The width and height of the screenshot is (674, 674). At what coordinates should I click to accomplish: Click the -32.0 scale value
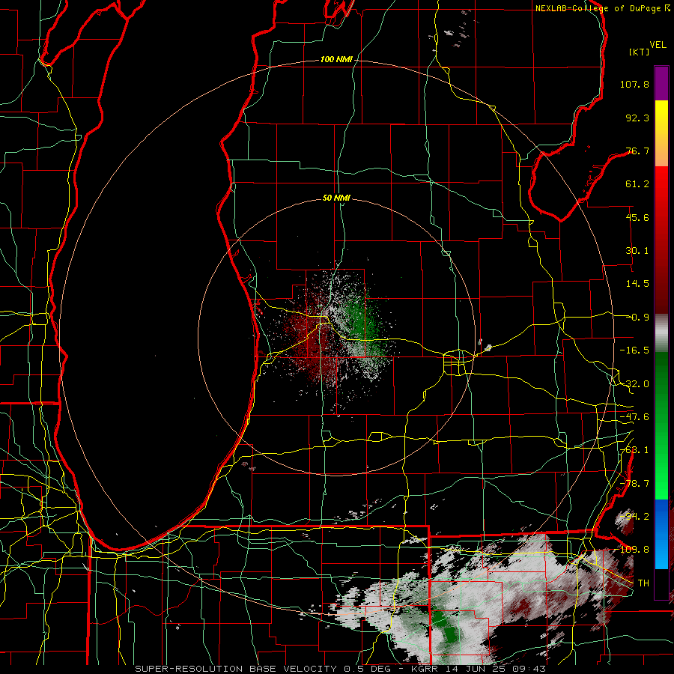coord(634,384)
